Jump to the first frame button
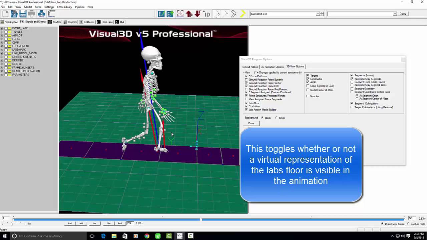Image resolution: width=427 pixels, height=240 pixels. coord(70,223)
